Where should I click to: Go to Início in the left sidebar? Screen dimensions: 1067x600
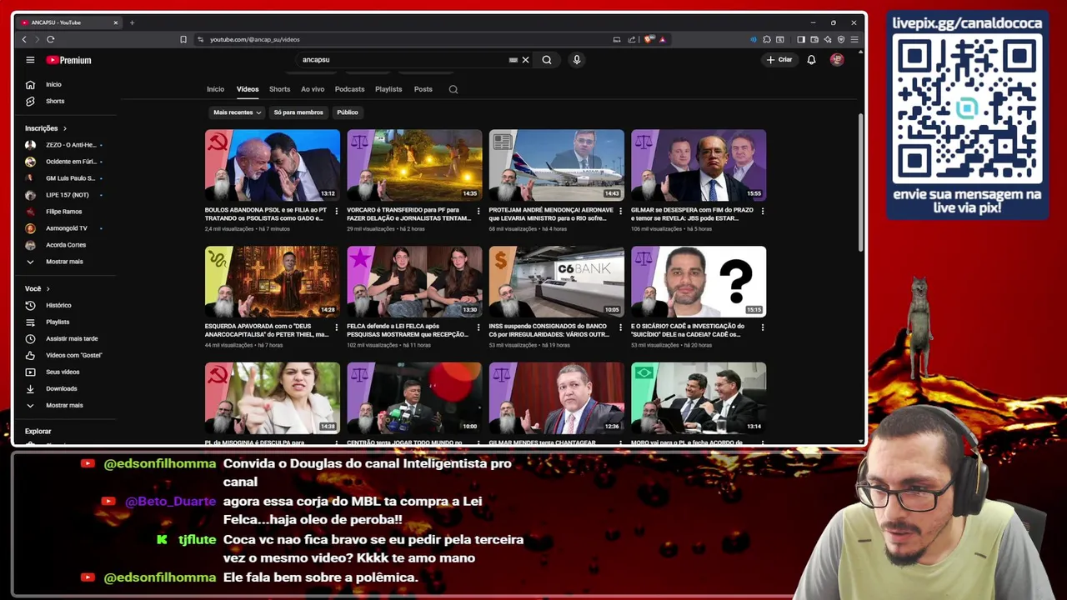53,84
